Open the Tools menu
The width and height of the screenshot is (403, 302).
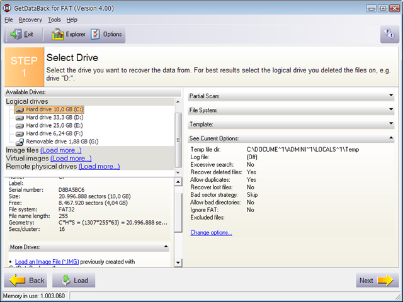click(54, 20)
